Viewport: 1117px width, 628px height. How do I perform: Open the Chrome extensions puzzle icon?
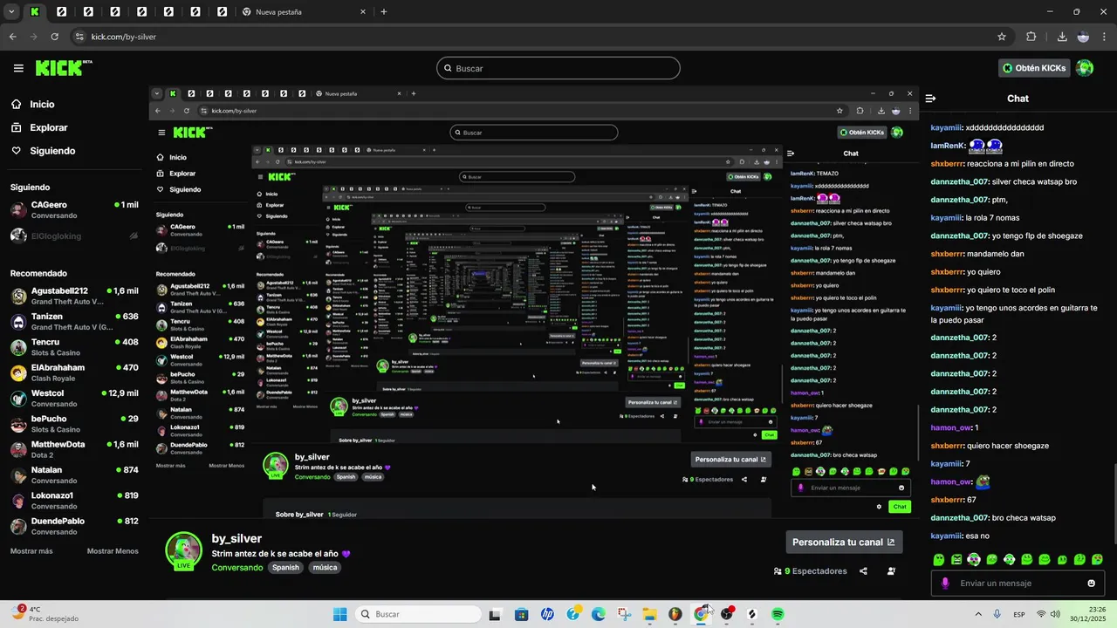1031,37
